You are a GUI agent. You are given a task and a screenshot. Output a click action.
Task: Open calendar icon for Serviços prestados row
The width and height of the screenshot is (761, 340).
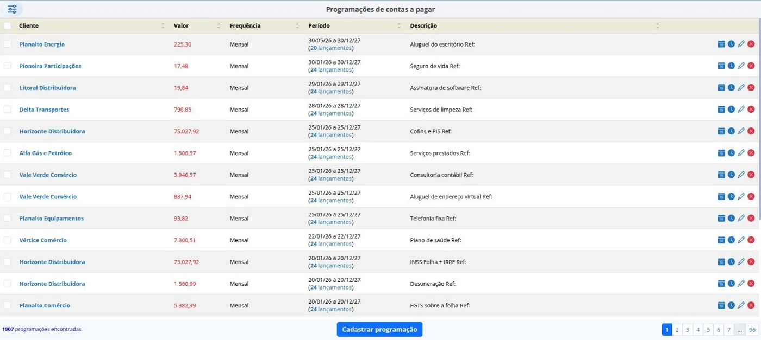721,152
